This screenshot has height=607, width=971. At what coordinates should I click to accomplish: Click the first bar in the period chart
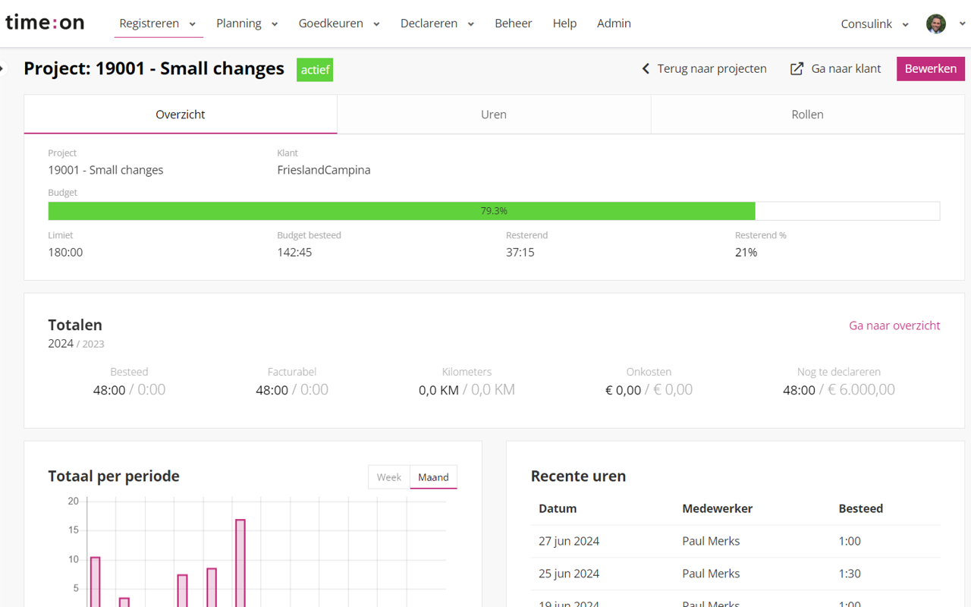(x=96, y=582)
